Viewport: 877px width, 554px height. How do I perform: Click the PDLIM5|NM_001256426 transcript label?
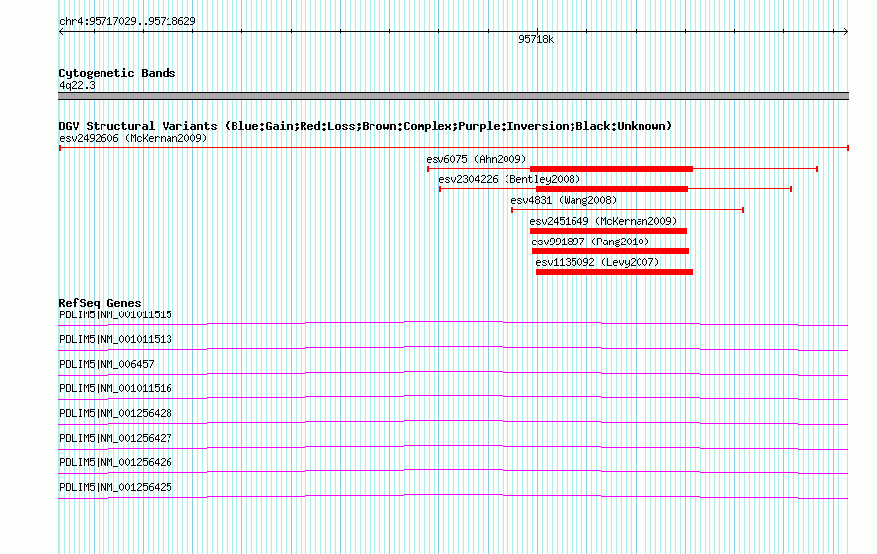(115, 462)
